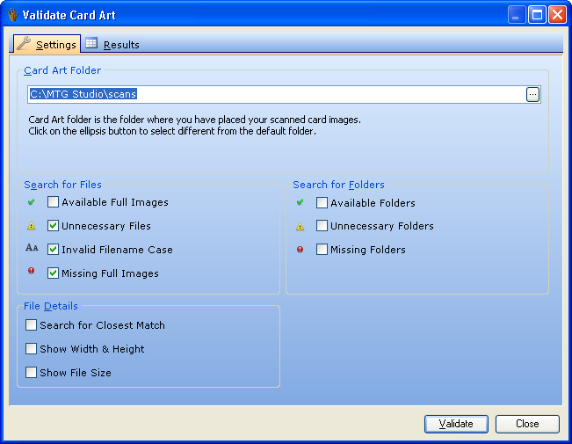
Task: Uncheck Unnecessary Files option
Action: tap(53, 226)
